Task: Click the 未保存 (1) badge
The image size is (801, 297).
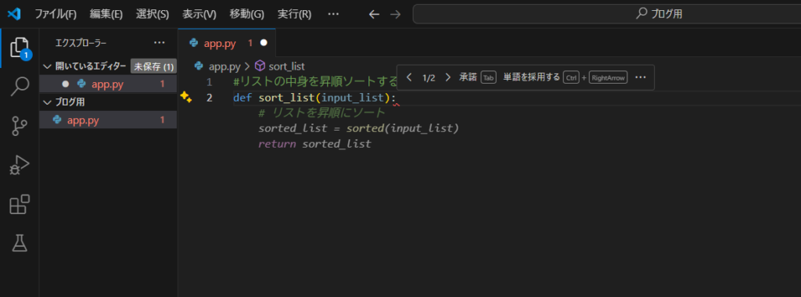Action: point(154,66)
